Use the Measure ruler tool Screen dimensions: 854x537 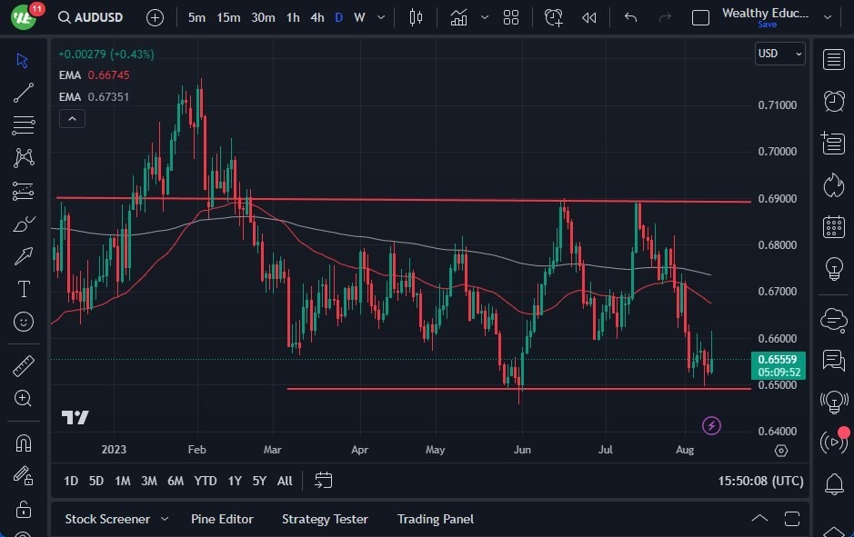(23, 365)
